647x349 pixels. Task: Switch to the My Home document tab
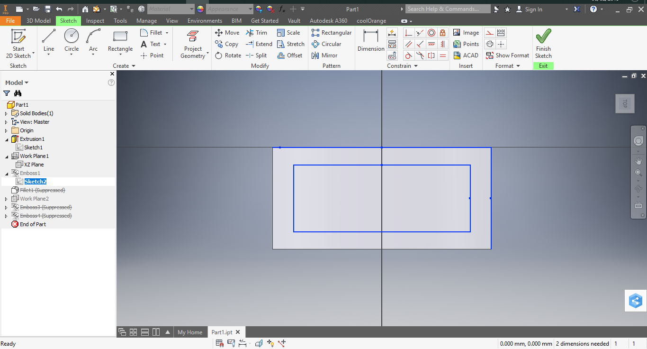click(190, 332)
